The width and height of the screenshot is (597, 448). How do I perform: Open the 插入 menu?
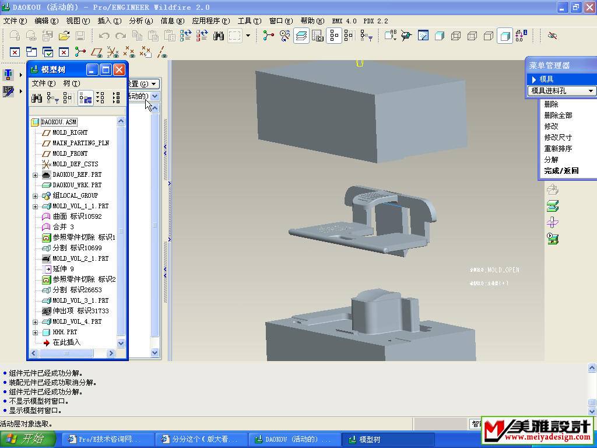110,21
